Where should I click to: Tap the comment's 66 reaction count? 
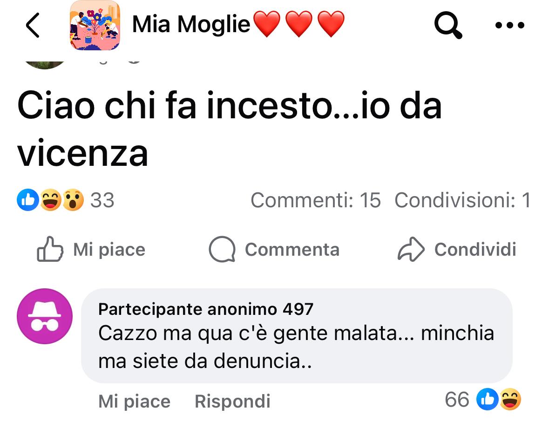pos(457,400)
